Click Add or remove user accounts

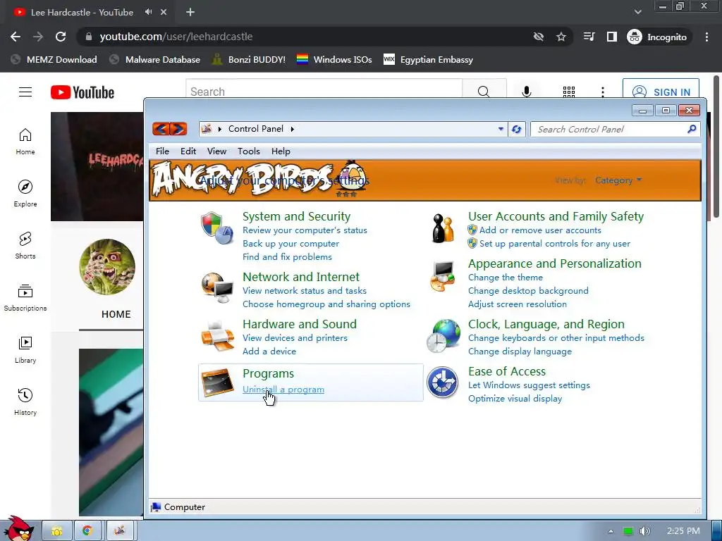(540, 230)
